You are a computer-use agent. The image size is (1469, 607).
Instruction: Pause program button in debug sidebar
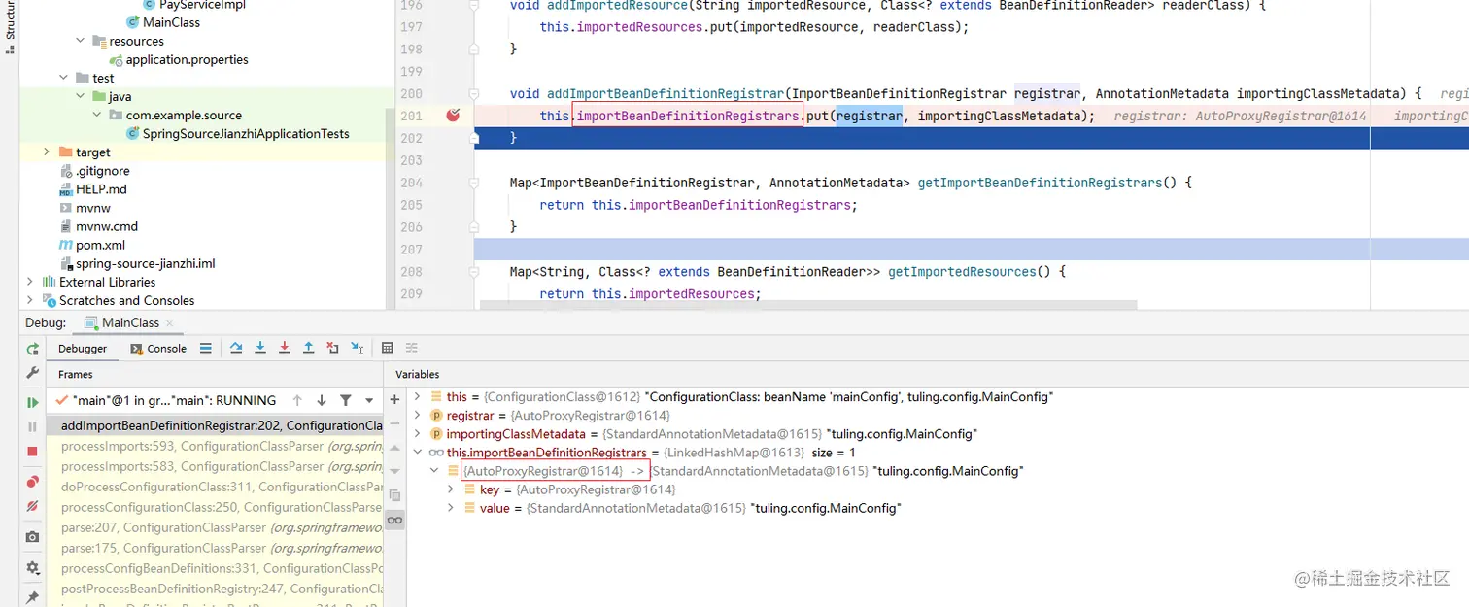(x=33, y=426)
